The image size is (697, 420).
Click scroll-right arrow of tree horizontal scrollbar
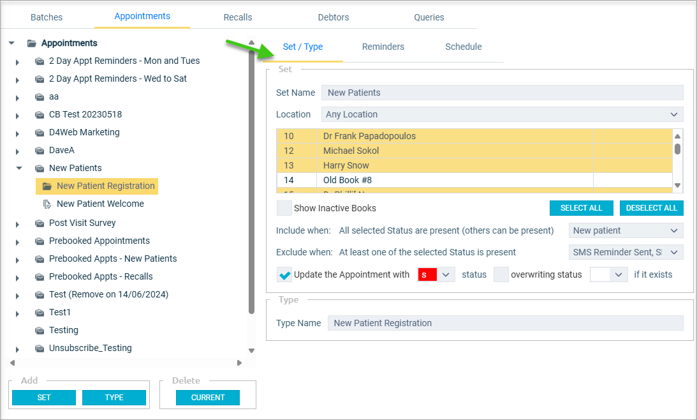click(240, 363)
